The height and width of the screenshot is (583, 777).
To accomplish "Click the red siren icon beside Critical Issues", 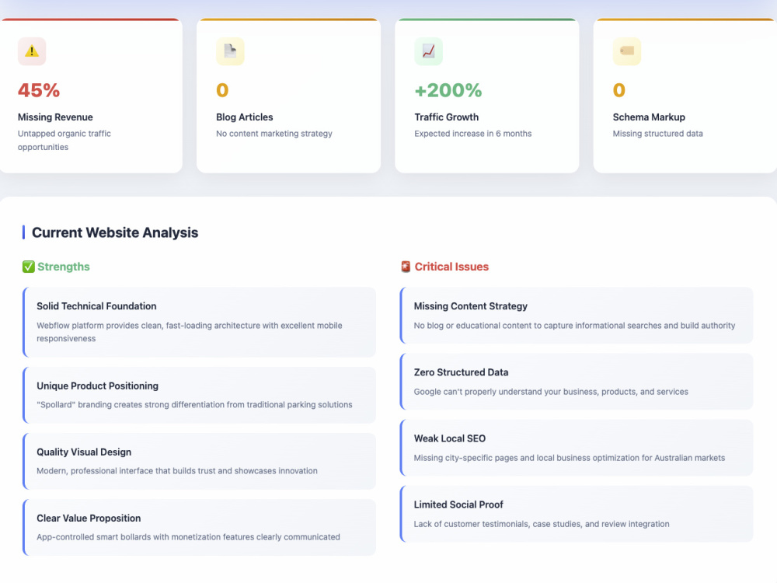I will click(x=406, y=267).
